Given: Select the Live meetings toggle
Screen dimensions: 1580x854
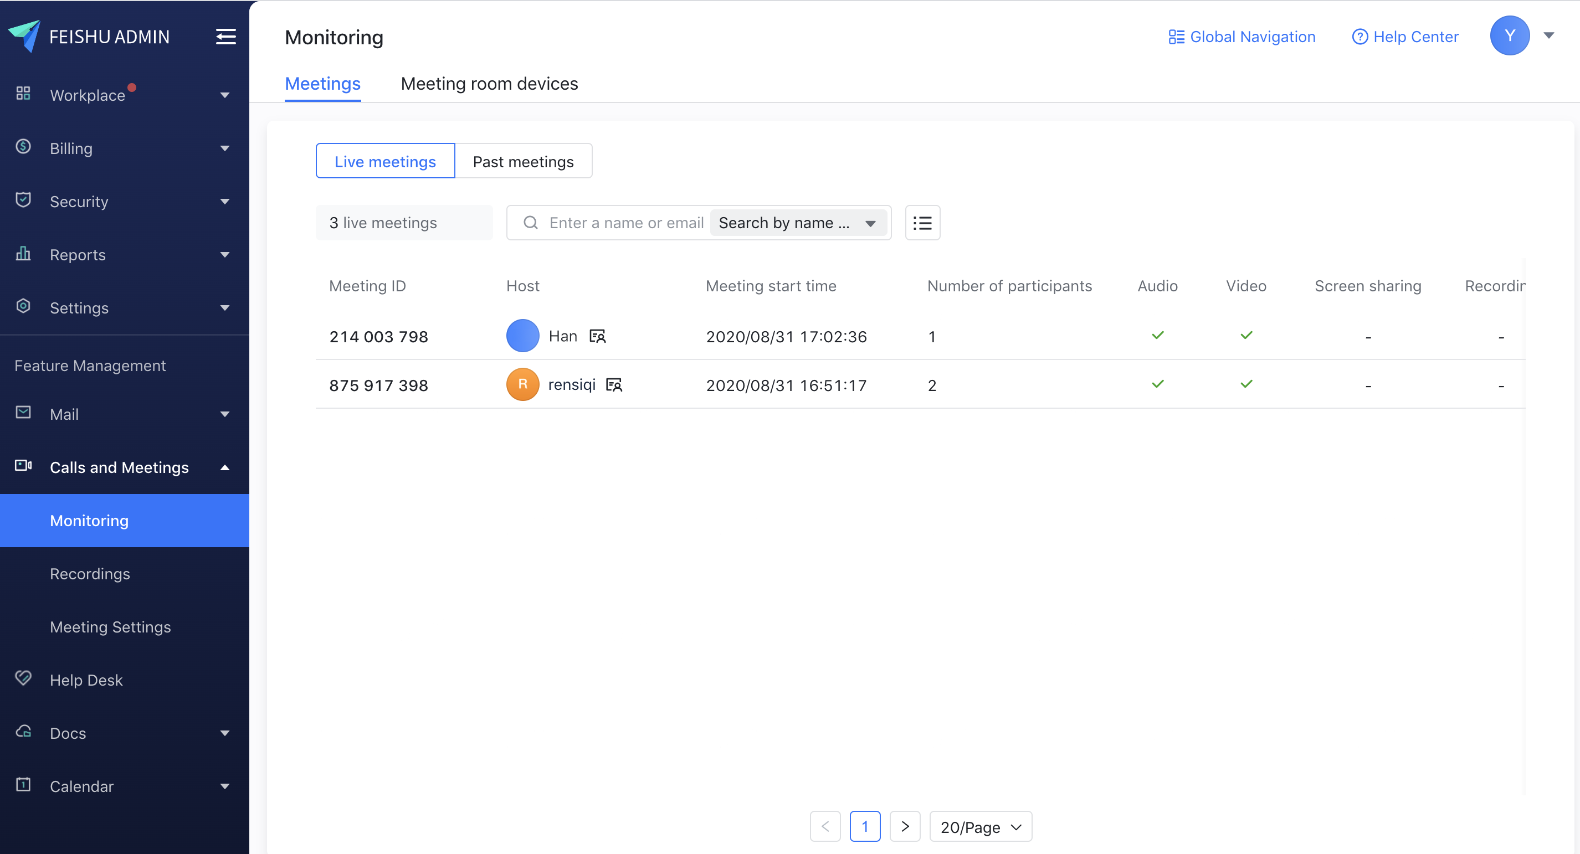Looking at the screenshot, I should point(384,161).
